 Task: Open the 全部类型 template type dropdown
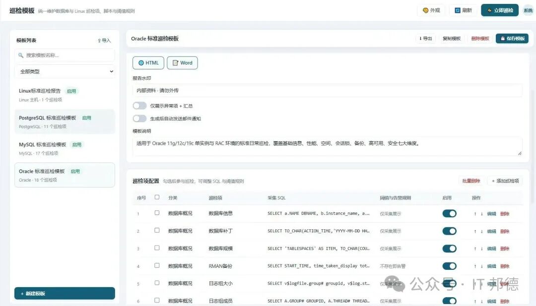tap(65, 72)
